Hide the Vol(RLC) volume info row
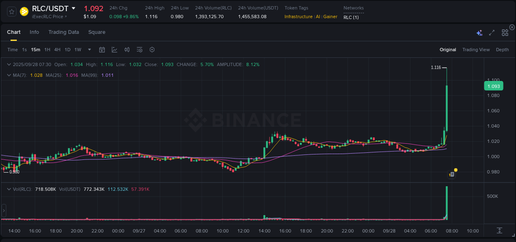 (9, 189)
